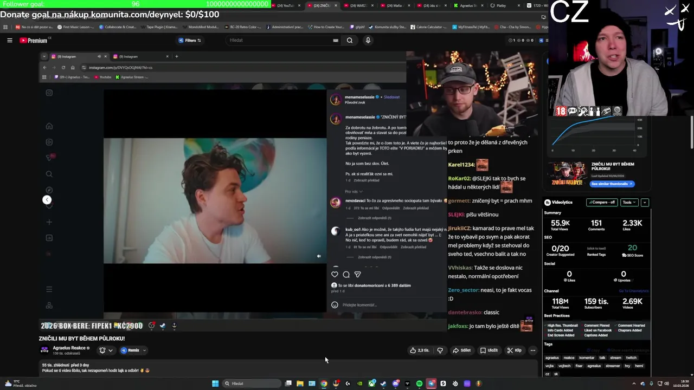Save the video with Uložit

click(489, 350)
